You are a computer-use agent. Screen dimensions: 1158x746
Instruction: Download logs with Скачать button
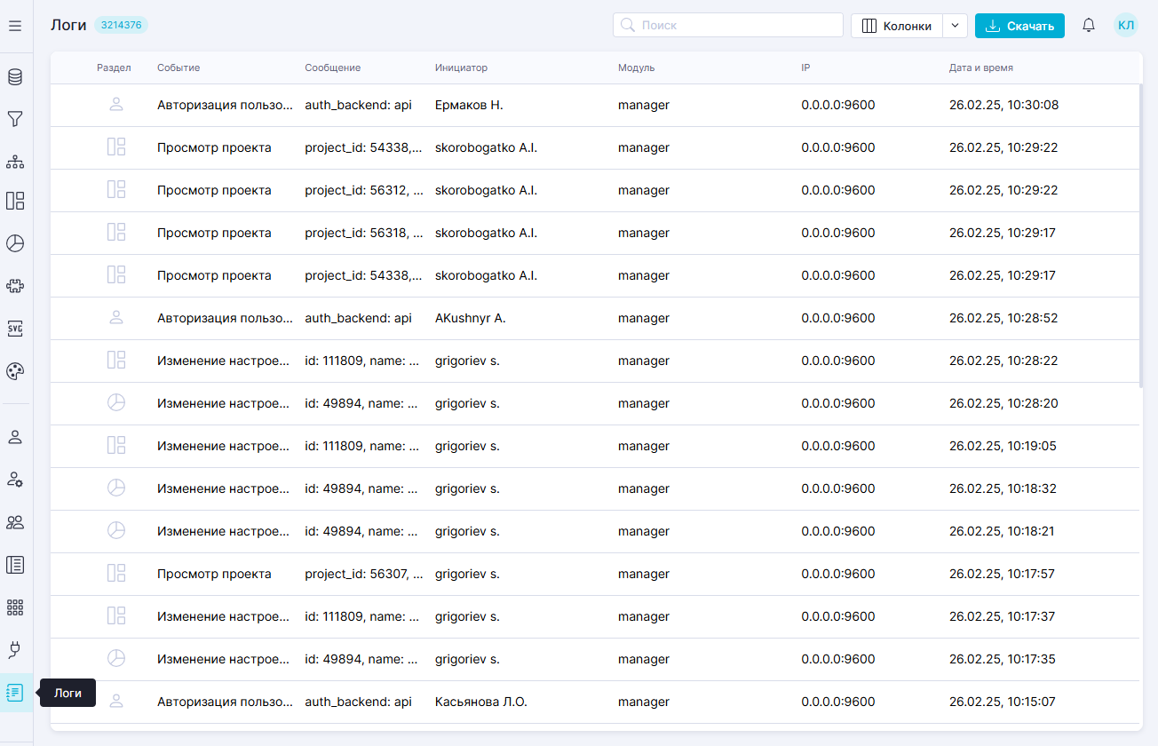pyautogui.click(x=1019, y=26)
